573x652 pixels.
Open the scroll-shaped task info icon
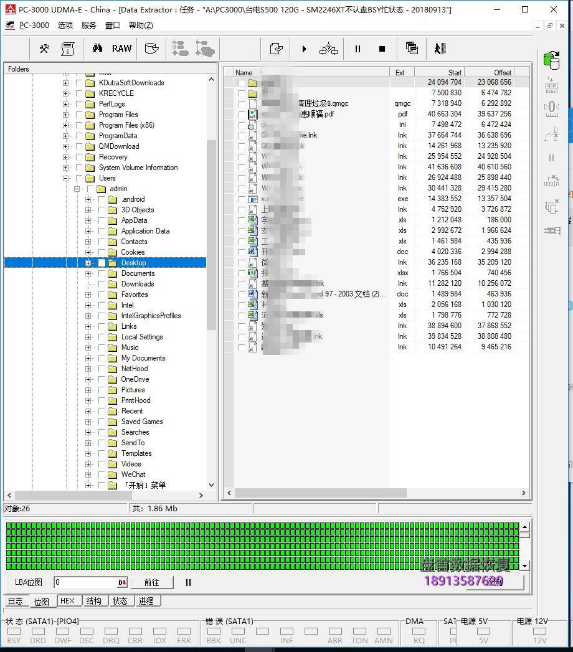tap(68, 49)
